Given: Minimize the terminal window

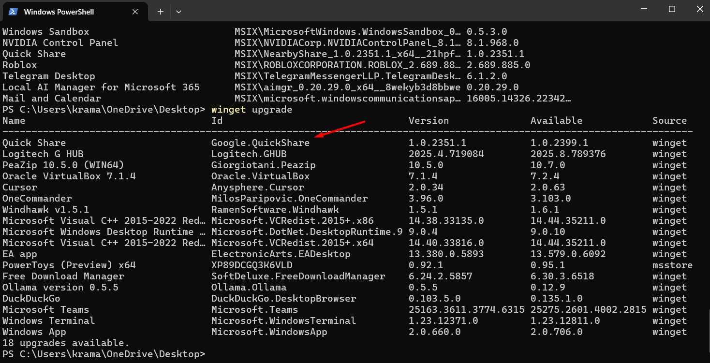Looking at the screenshot, I should [643, 9].
